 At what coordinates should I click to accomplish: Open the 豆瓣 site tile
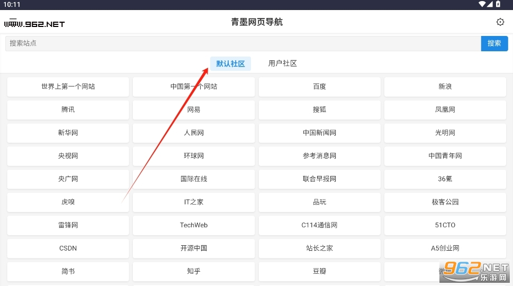click(x=319, y=271)
